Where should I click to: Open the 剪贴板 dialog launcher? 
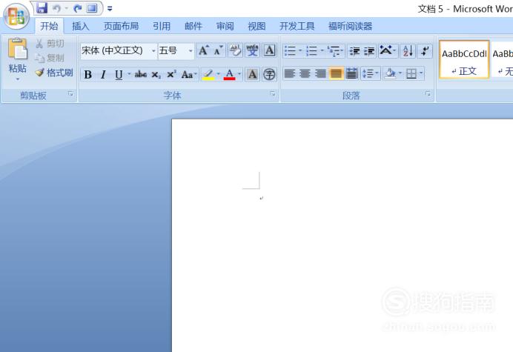click(x=70, y=94)
